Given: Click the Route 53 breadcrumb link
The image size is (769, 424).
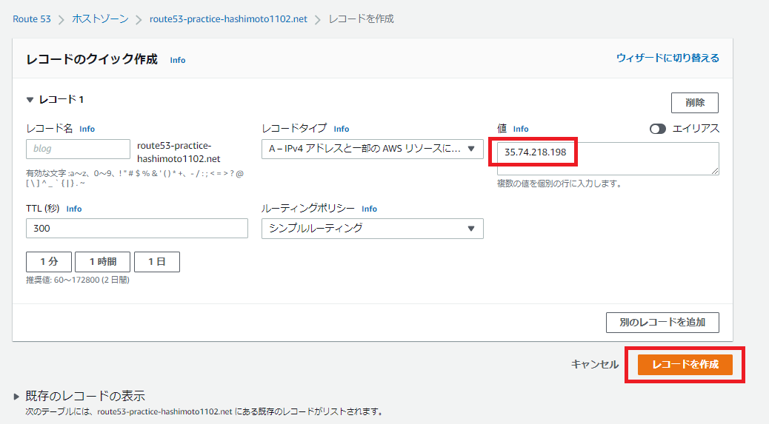Looking at the screenshot, I should pyautogui.click(x=32, y=19).
